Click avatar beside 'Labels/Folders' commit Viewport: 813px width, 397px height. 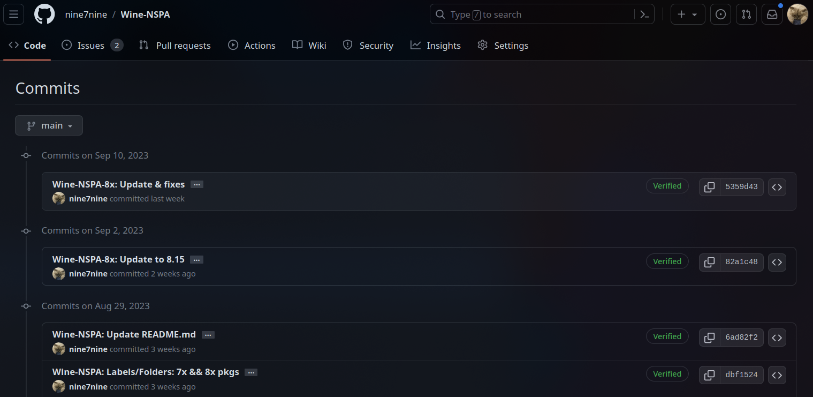pos(59,387)
